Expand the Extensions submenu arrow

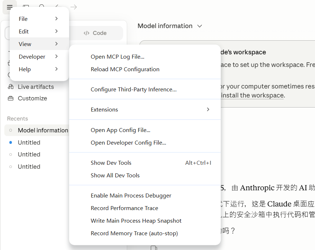[x=208, y=109]
